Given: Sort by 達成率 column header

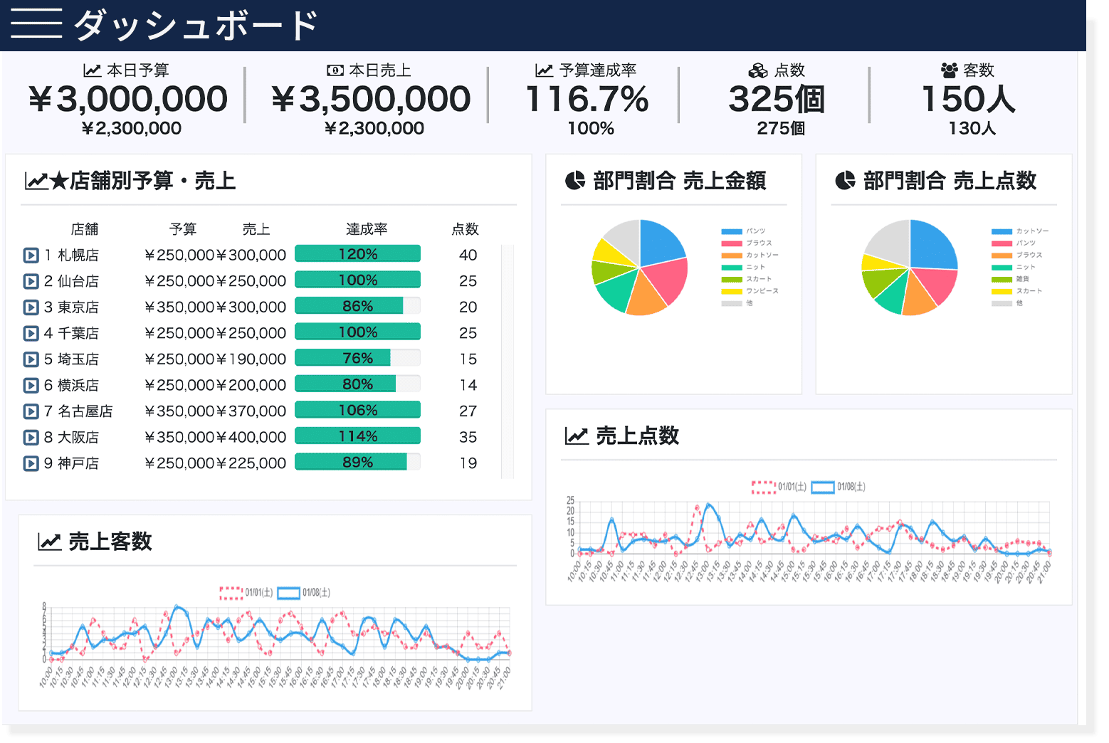Looking at the screenshot, I should tap(367, 229).
